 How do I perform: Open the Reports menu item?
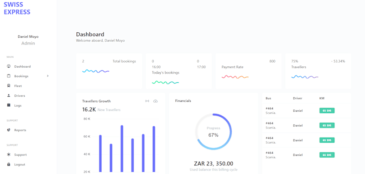coord(20,130)
